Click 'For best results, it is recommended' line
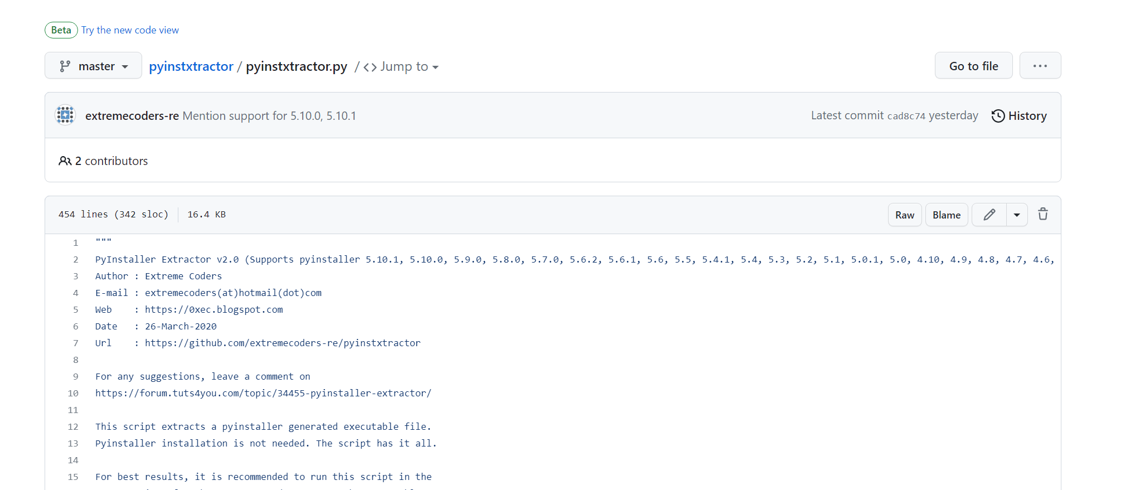1140x490 pixels. [263, 477]
